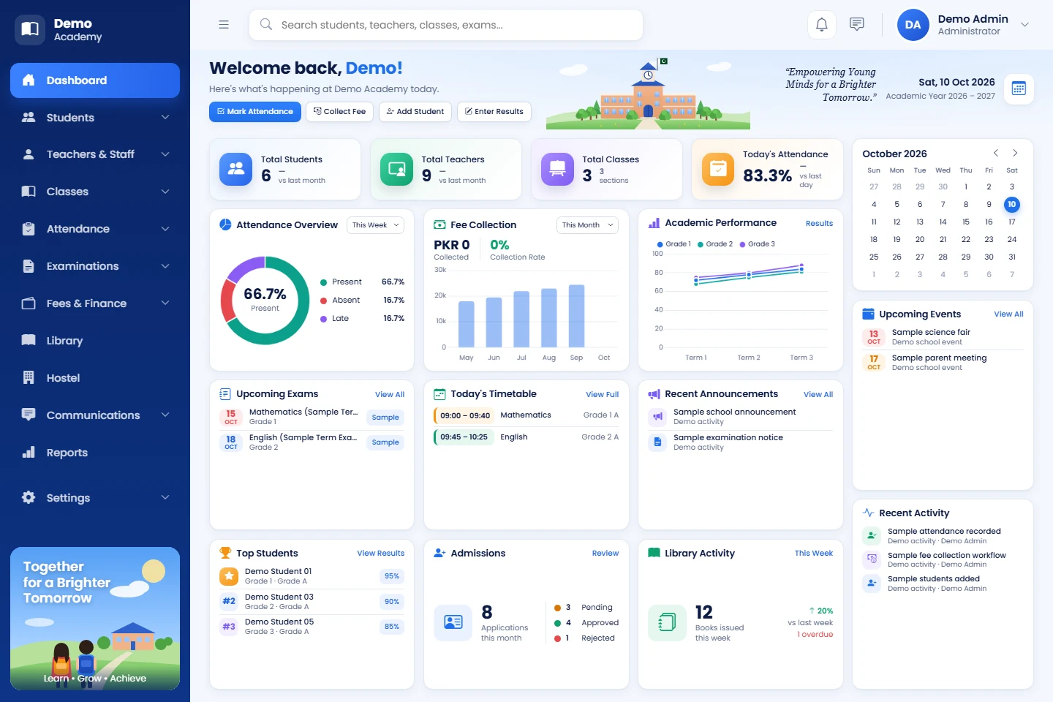Click the Grade 1 legend color dot
The image size is (1053, 702).
(x=660, y=244)
